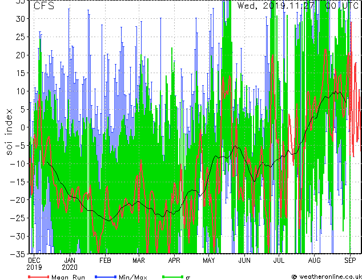Image resolution: width=362 pixels, height=280 pixels.
Task: Click the JUN x-axis label
Action: (x=244, y=261)
